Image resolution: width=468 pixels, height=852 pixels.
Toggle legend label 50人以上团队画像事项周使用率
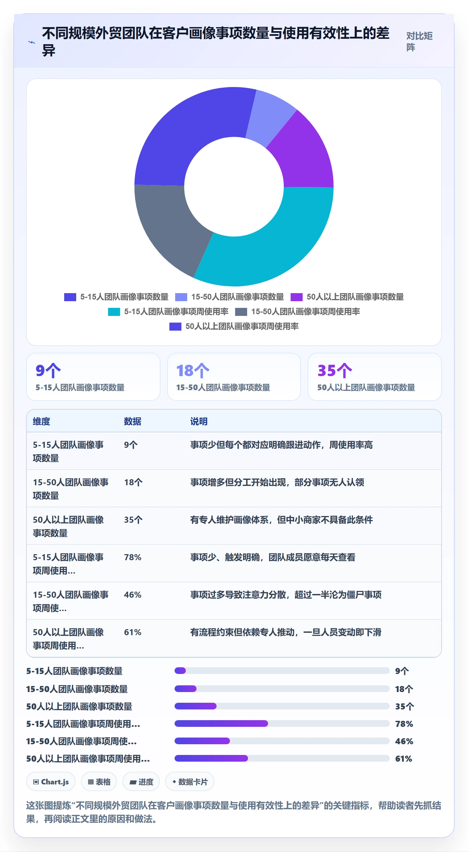click(x=242, y=326)
